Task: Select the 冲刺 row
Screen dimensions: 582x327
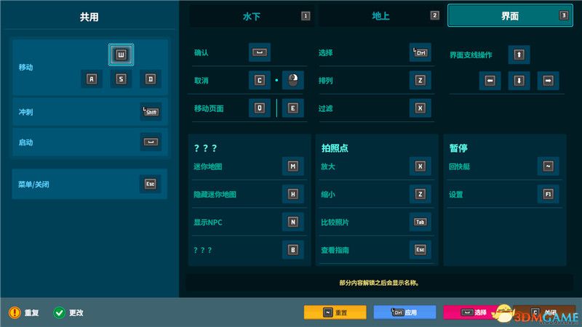Action: (89, 112)
